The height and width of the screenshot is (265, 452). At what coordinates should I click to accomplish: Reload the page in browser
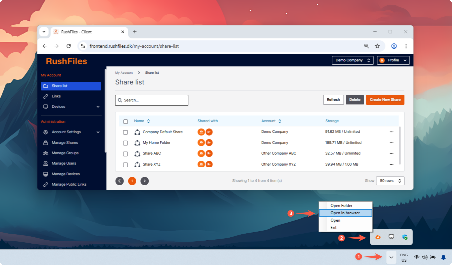coord(69,46)
